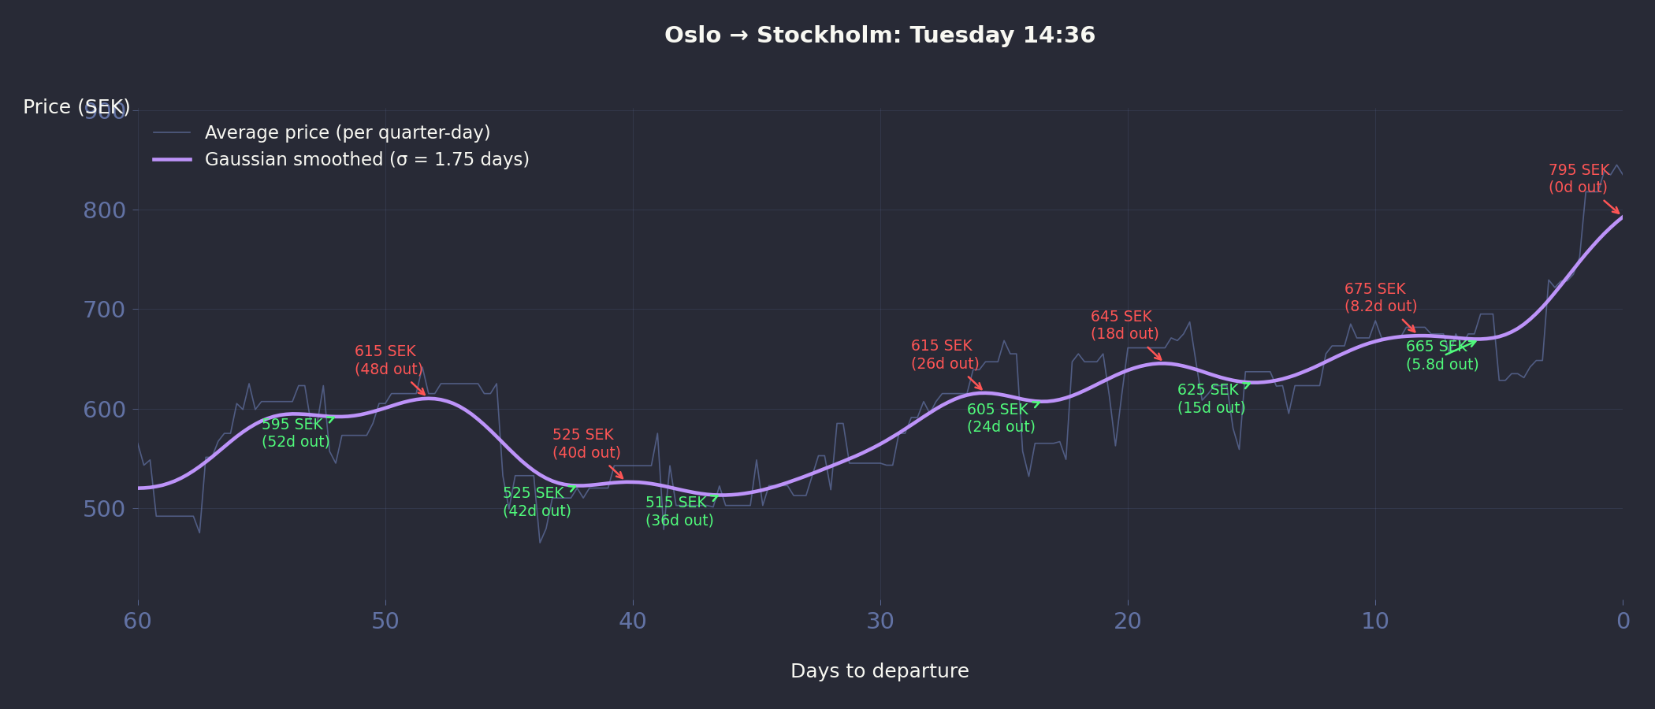Screen dimensions: 1655x709
Task: Click the Days to departure axis label
Action: [880, 671]
